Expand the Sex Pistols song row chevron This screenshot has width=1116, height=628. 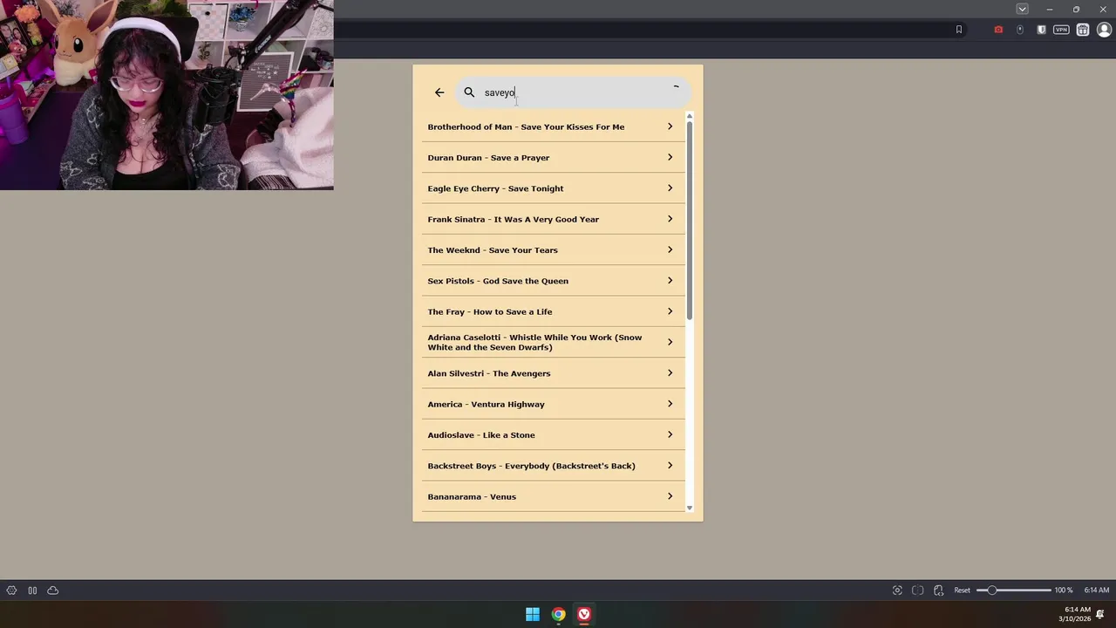(670, 280)
